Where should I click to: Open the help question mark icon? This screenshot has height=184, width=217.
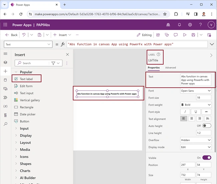click(x=201, y=25)
